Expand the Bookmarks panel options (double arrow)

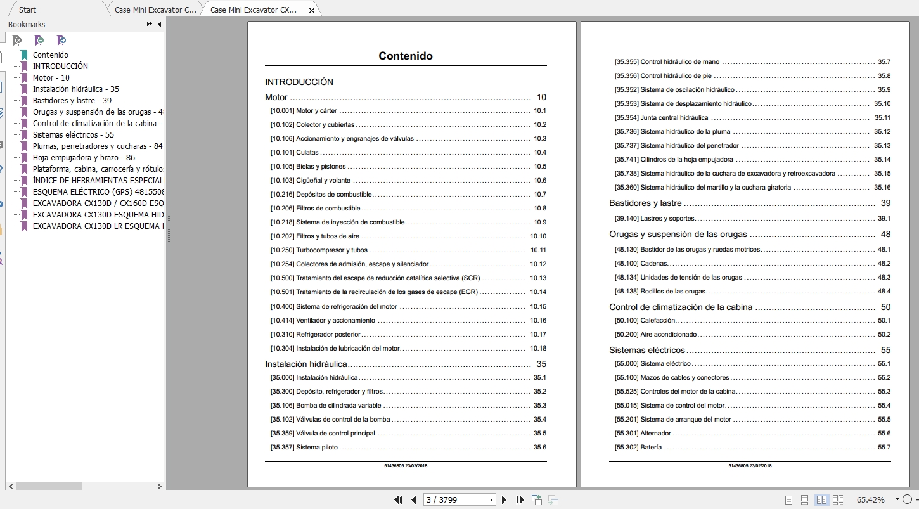150,24
